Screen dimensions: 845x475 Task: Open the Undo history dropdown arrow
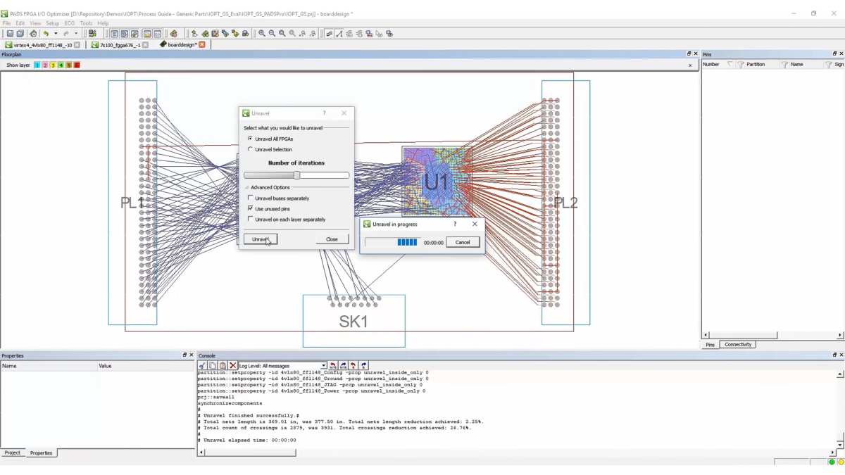pyautogui.click(x=56, y=34)
